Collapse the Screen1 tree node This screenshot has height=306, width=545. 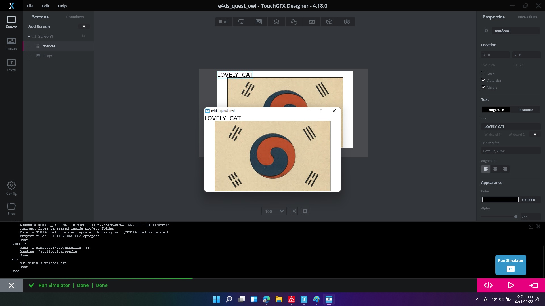click(29, 36)
